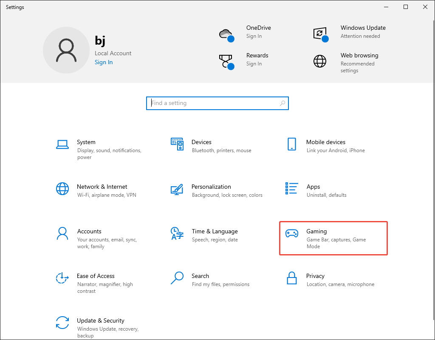The height and width of the screenshot is (340, 435).
Task: Open the Mobile devices phone icon
Action: [x=291, y=144]
